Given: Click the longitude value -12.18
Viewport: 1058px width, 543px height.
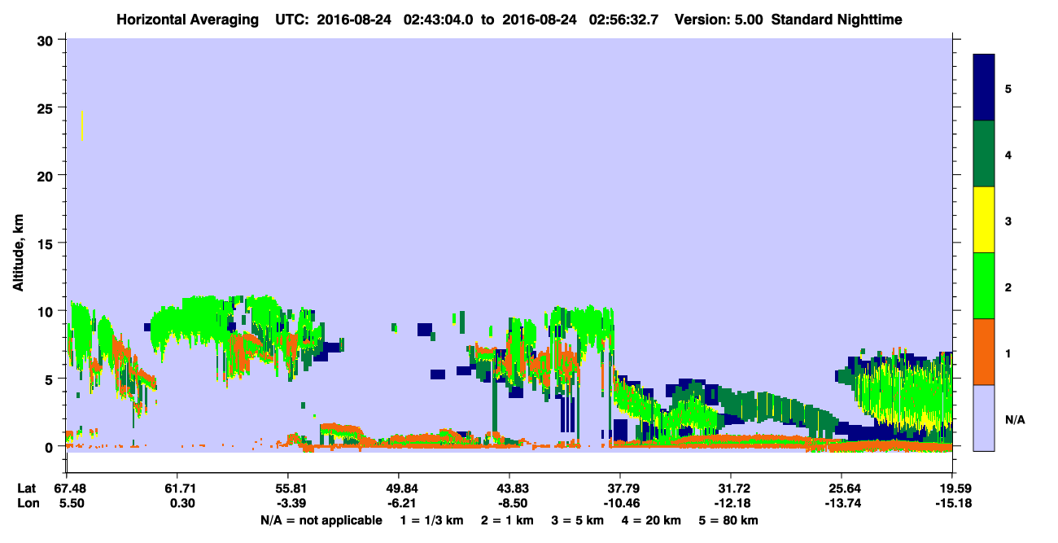Looking at the screenshot, I should click(731, 504).
